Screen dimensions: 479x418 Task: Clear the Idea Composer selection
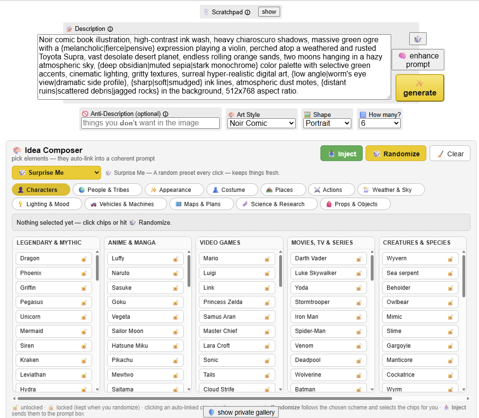tap(450, 153)
